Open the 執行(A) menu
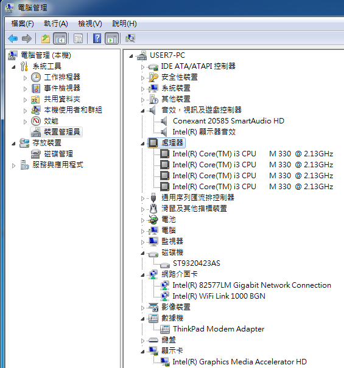Viewport: 344px width, 368px height. (x=56, y=24)
